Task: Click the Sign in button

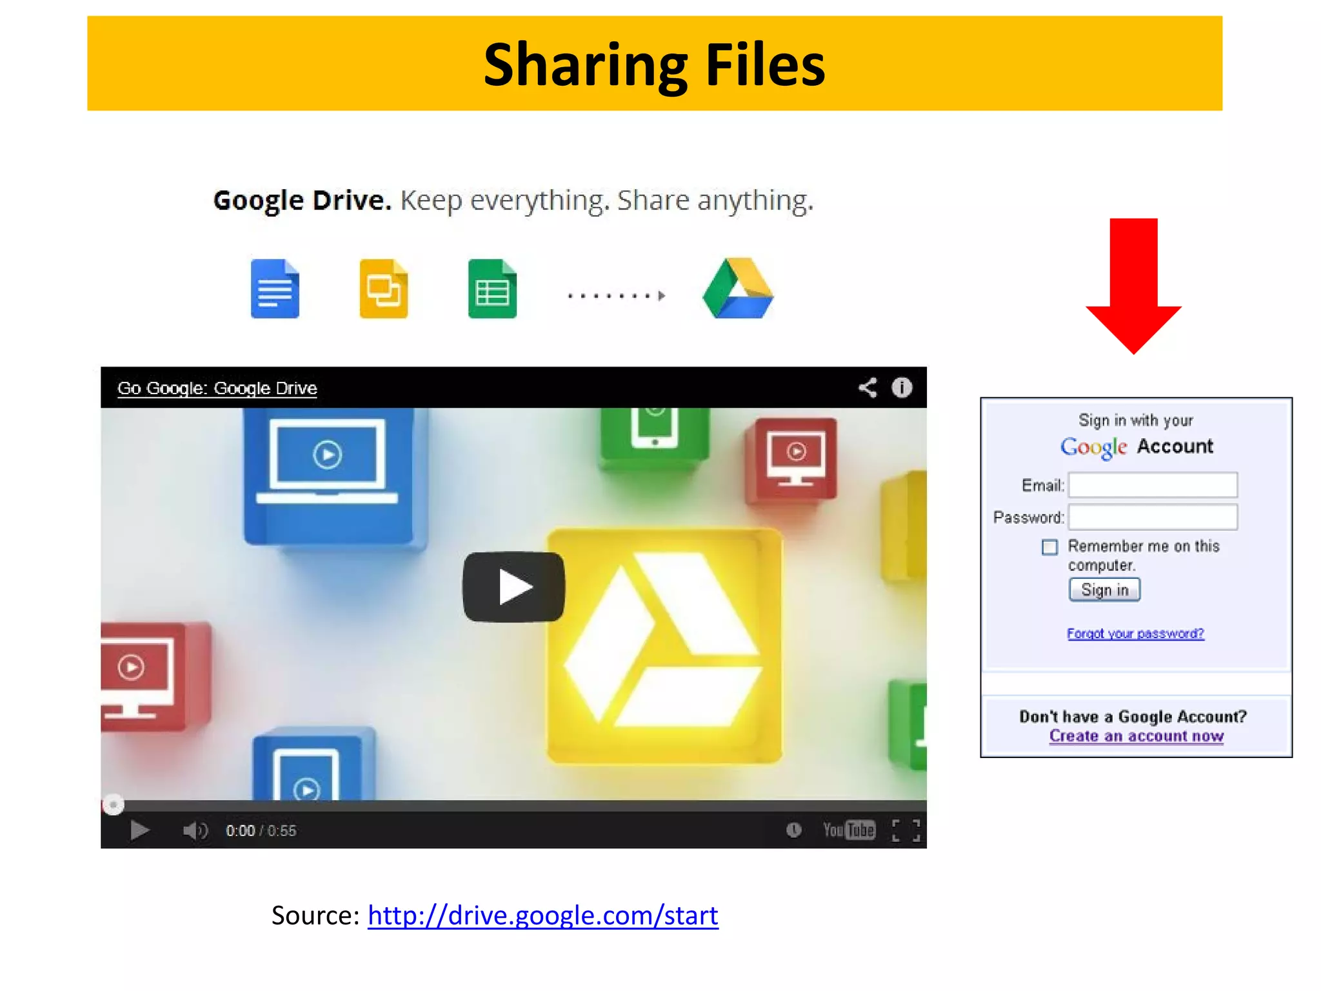Action: 1104,590
